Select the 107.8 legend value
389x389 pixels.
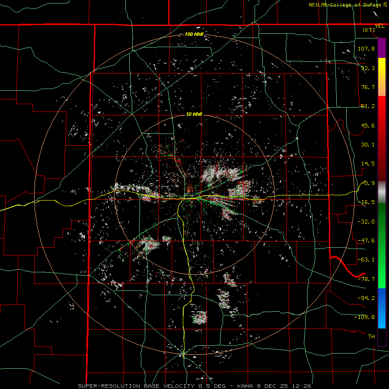point(366,48)
